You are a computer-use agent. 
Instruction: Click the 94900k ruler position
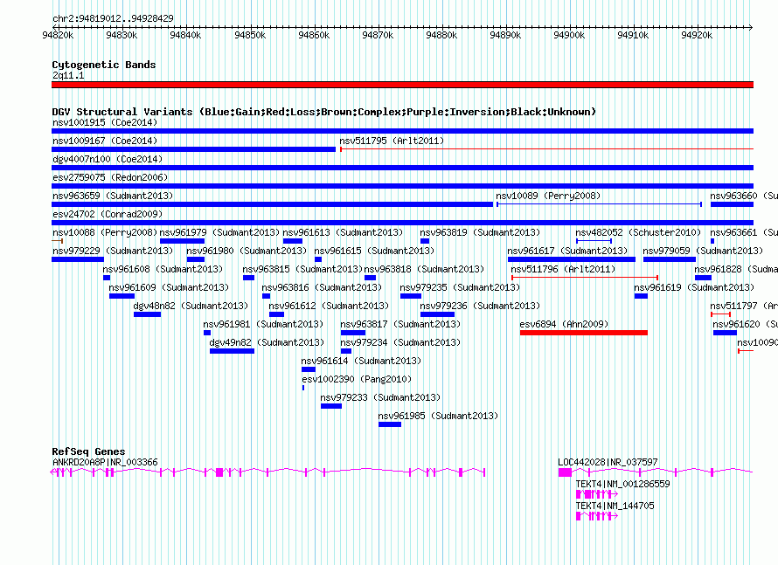pos(569,35)
